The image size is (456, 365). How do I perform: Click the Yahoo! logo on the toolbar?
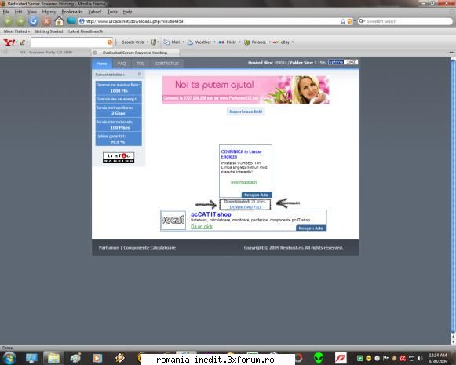point(9,42)
